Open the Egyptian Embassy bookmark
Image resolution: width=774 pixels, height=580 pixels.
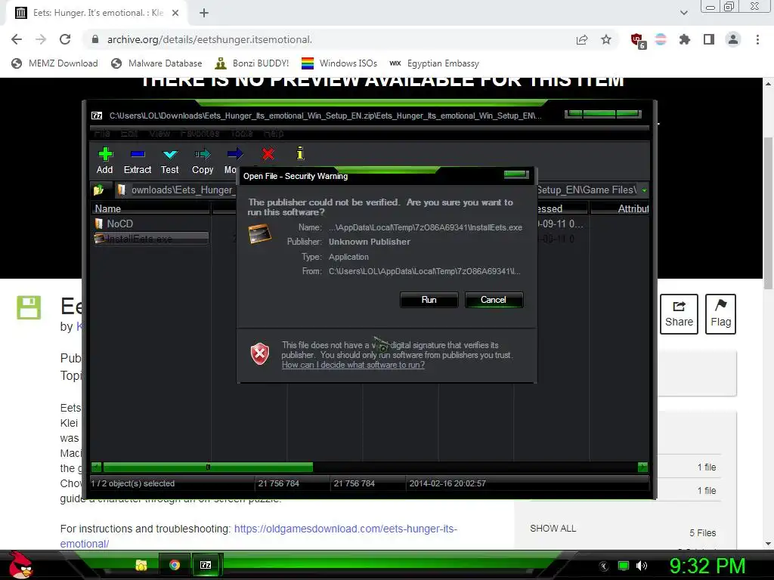pos(435,63)
